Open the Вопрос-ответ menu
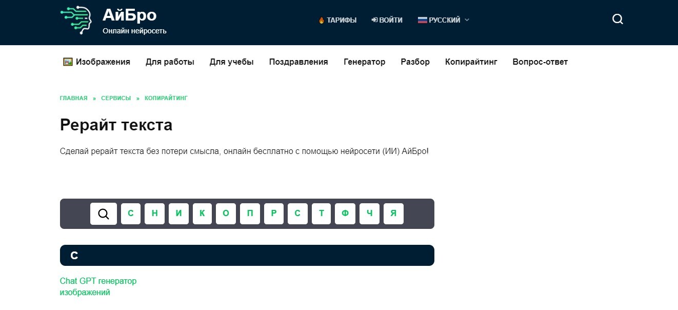This screenshot has height=310, width=678. click(x=540, y=62)
